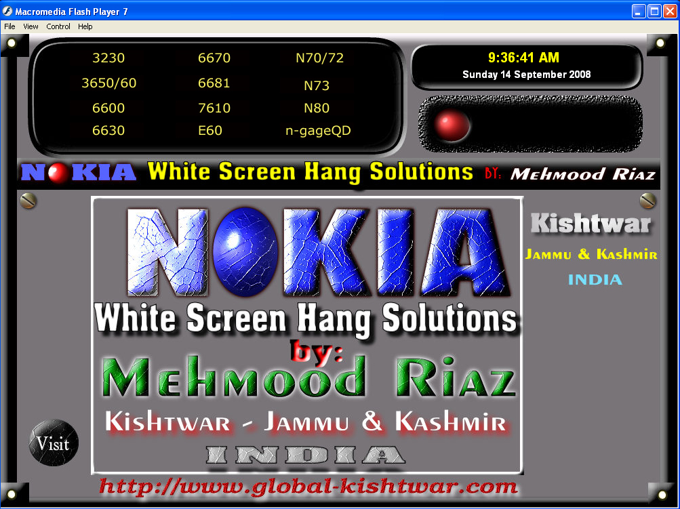Select the 7610 phone model
This screenshot has width=680, height=509.
(214, 108)
